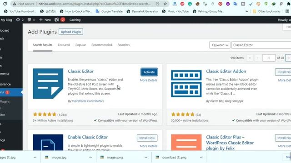
Task: Open the WordPress Contributors author link
Action: [x=88, y=101]
